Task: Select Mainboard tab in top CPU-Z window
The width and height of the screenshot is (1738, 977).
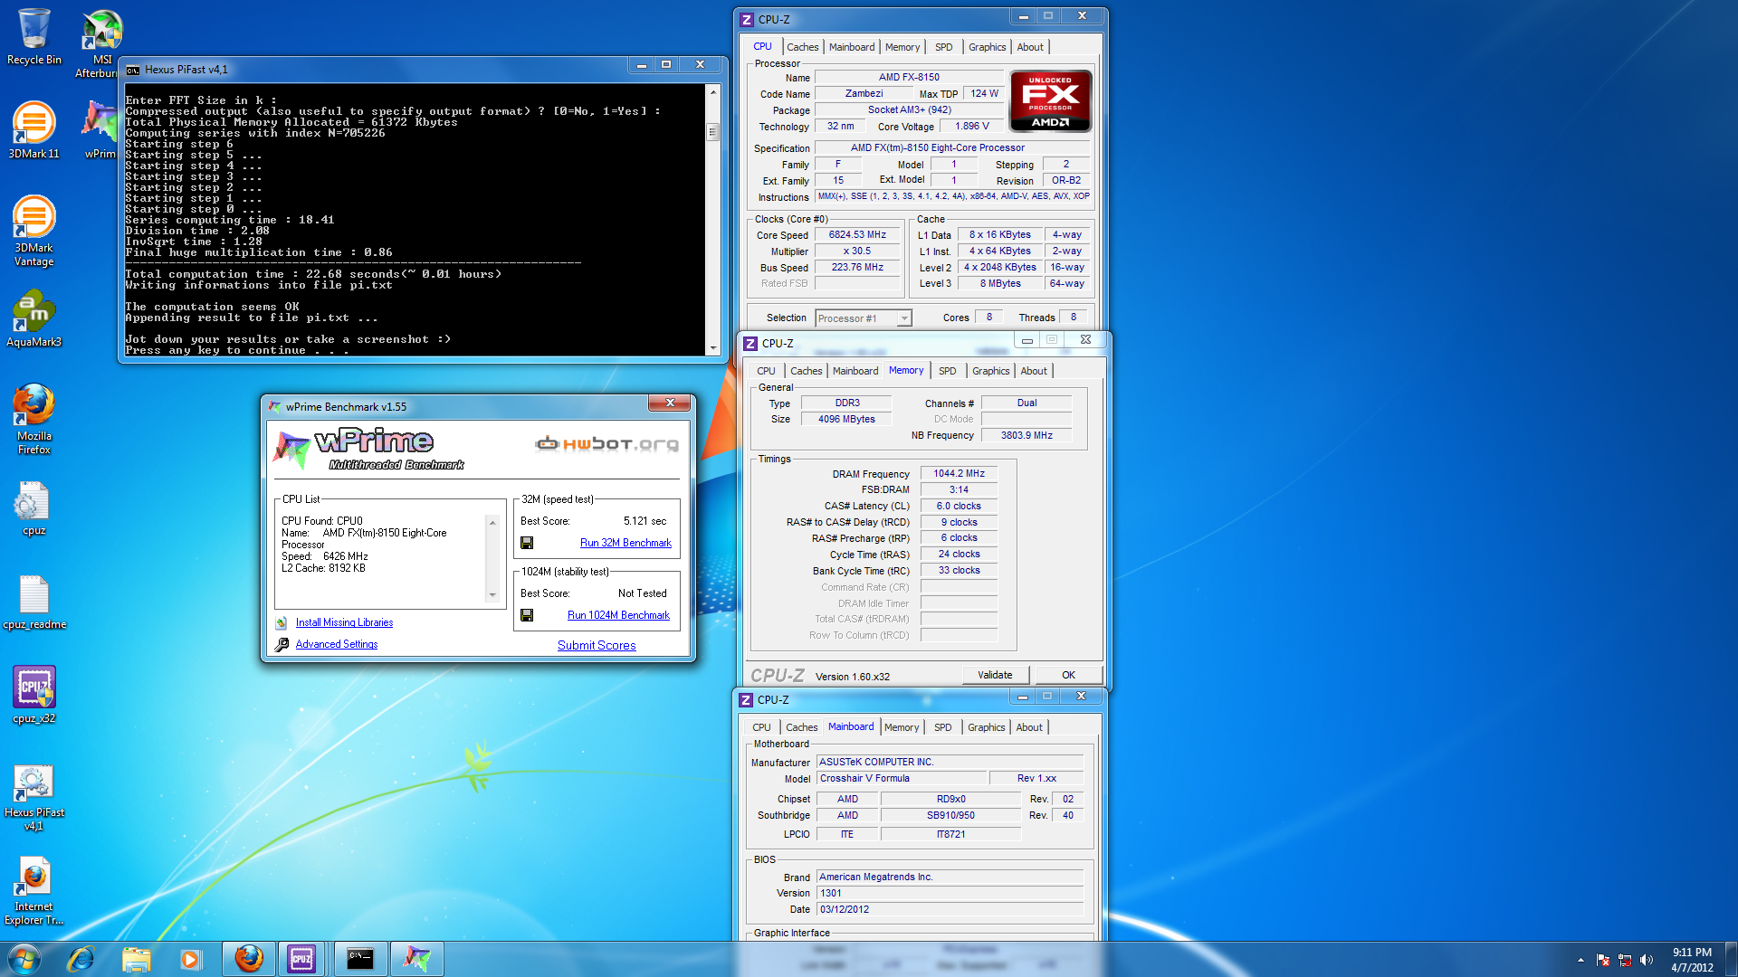Action: point(852,47)
